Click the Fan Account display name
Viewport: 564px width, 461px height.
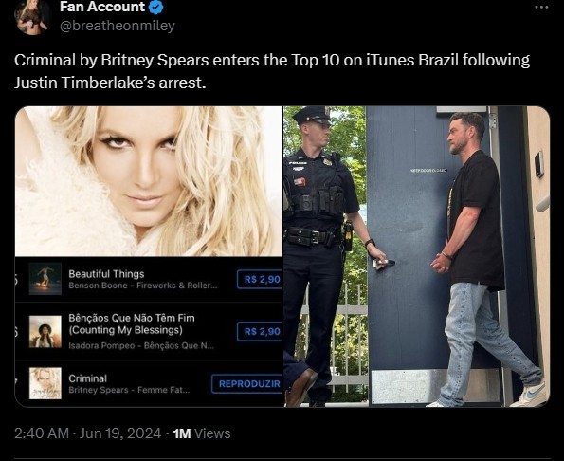click(x=102, y=7)
